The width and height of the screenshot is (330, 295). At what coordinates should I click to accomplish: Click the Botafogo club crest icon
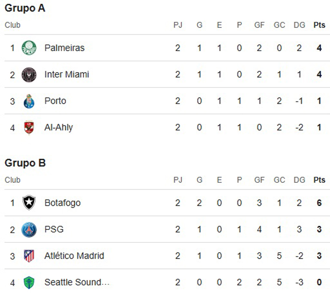pos(29,203)
